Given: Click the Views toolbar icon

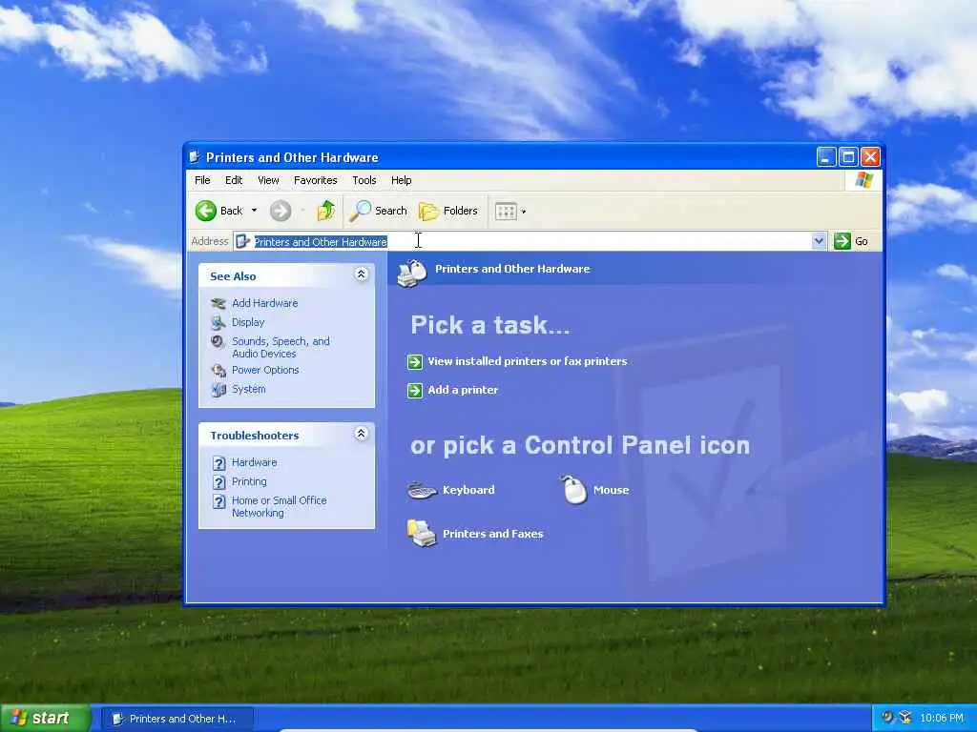Looking at the screenshot, I should tap(506, 212).
